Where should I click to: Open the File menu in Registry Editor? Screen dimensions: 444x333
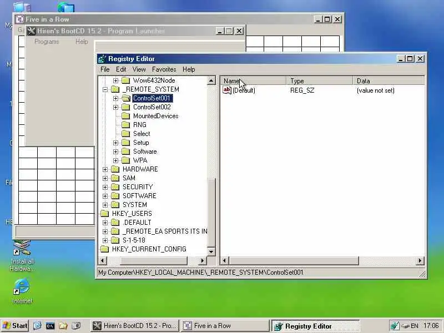tap(105, 69)
